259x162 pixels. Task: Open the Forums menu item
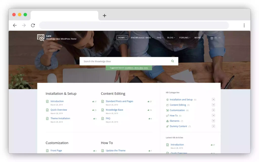pyautogui.click(x=185, y=38)
